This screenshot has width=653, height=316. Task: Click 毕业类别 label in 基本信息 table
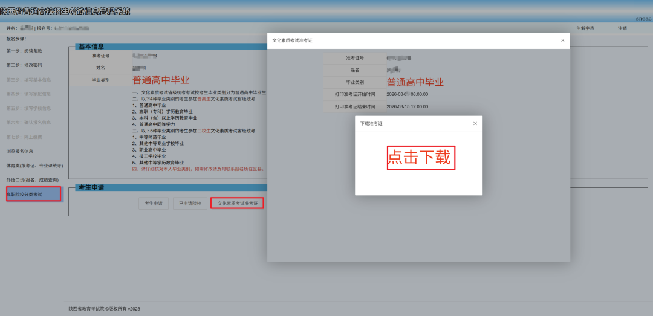point(100,80)
